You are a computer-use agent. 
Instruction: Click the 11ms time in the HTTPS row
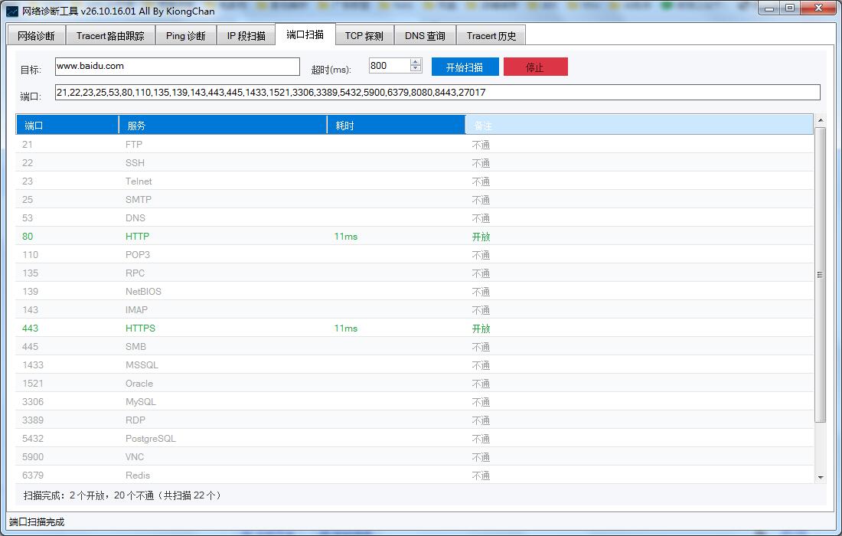tap(346, 328)
